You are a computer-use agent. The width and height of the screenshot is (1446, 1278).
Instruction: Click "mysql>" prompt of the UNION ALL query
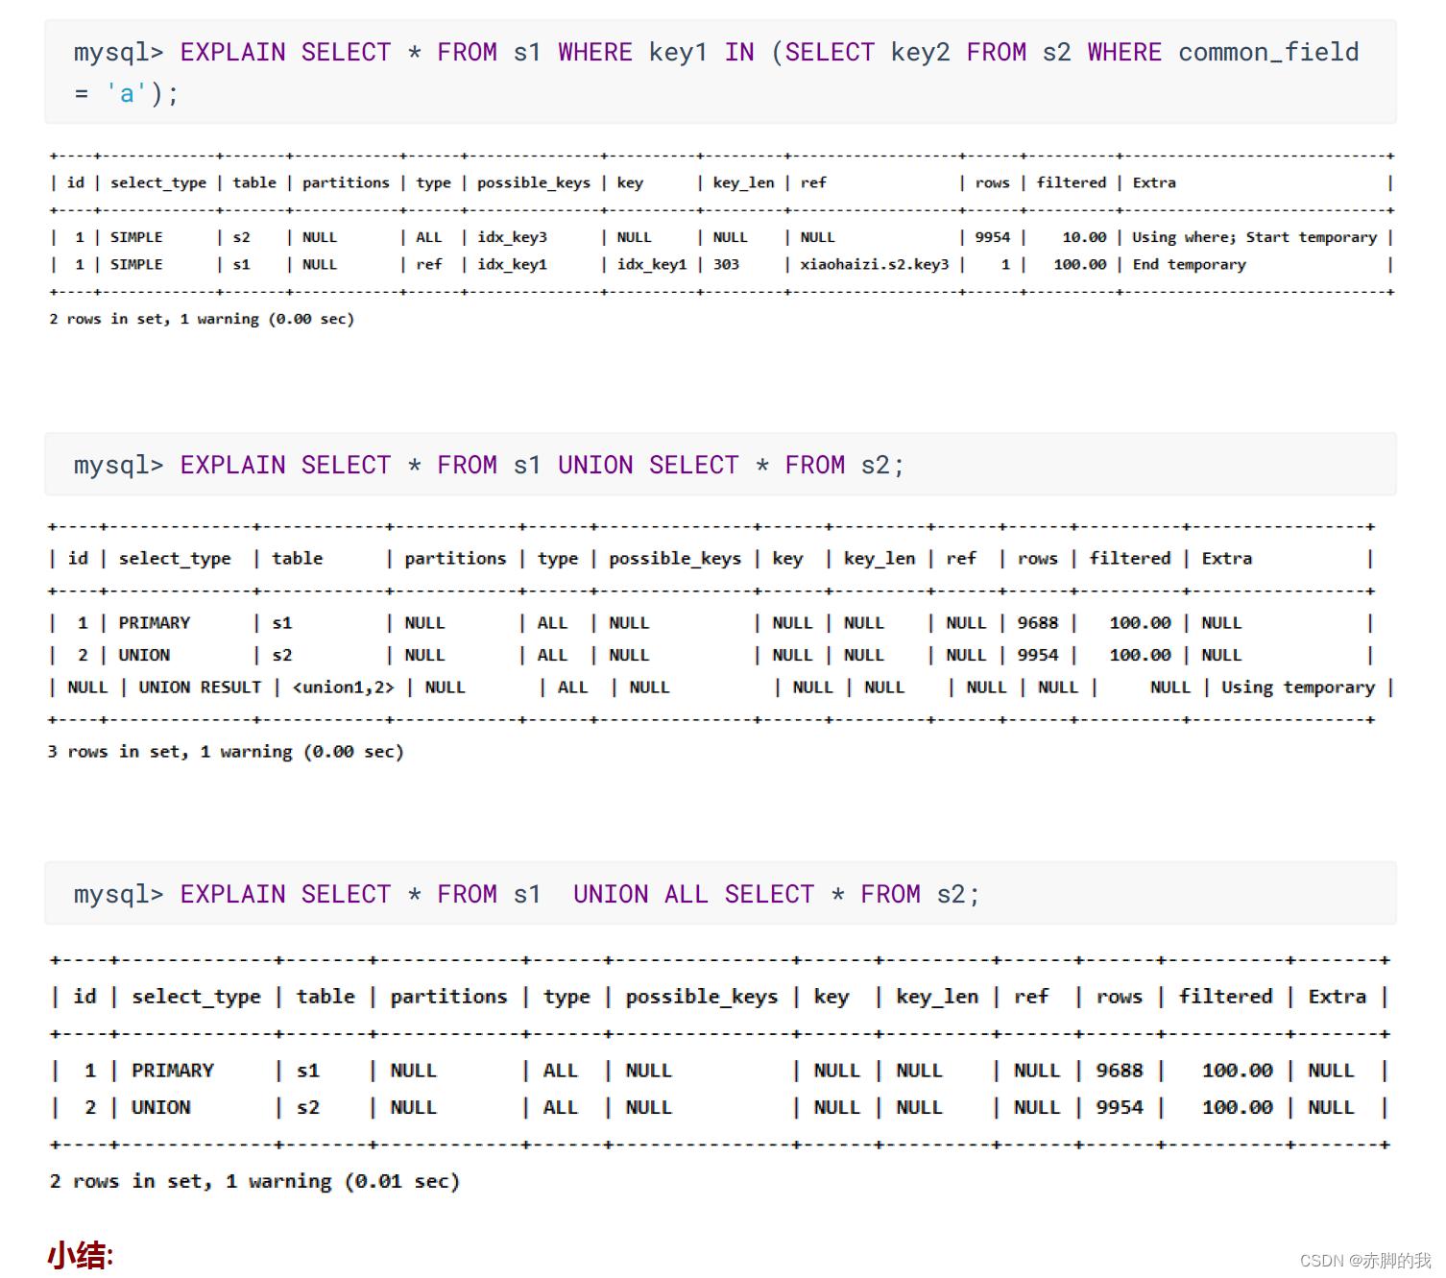118,895
